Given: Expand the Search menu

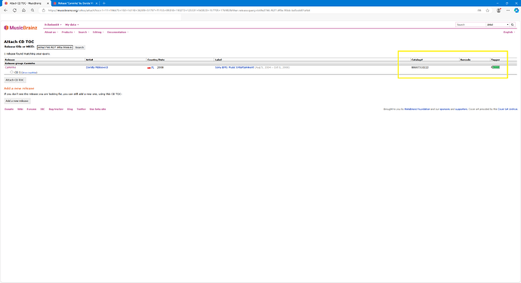Looking at the screenshot, I should pyautogui.click(x=84, y=32).
